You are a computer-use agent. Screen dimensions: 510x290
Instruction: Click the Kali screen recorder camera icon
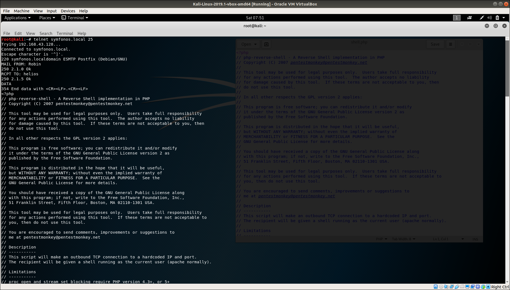click(x=470, y=18)
